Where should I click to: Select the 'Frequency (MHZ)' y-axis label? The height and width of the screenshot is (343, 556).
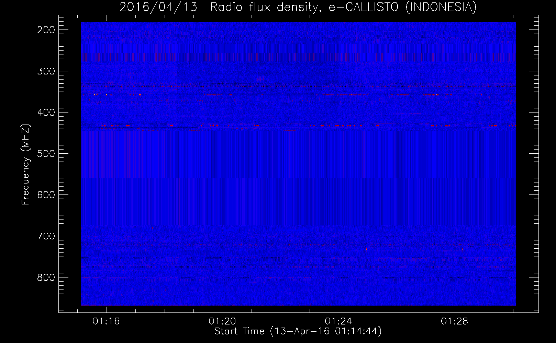tap(26, 165)
